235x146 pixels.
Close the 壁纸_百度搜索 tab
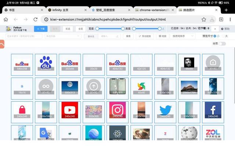[x=129, y=10]
